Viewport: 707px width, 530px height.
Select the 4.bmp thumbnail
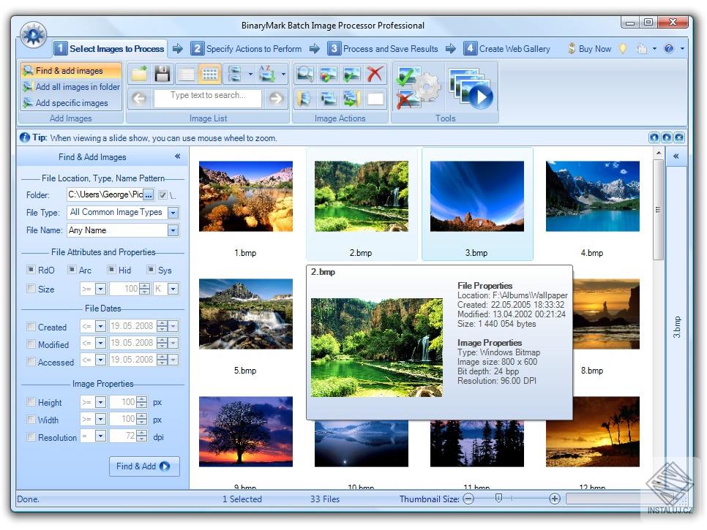tap(591, 195)
